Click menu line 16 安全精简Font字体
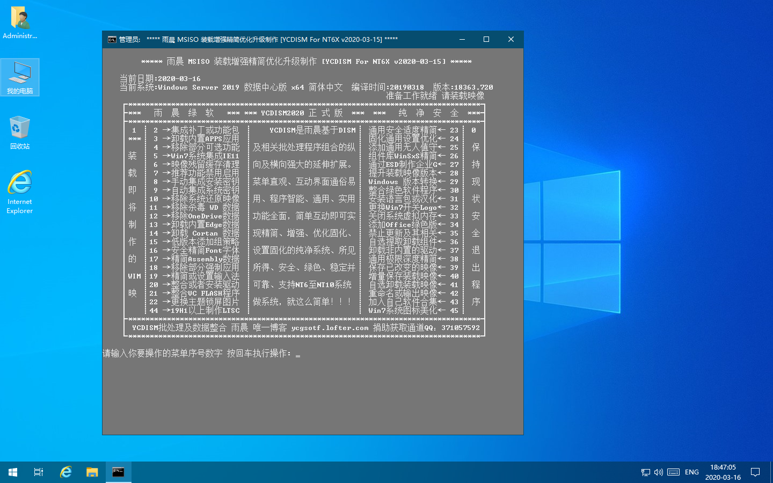Screen dimensions: 773x483 194,251
